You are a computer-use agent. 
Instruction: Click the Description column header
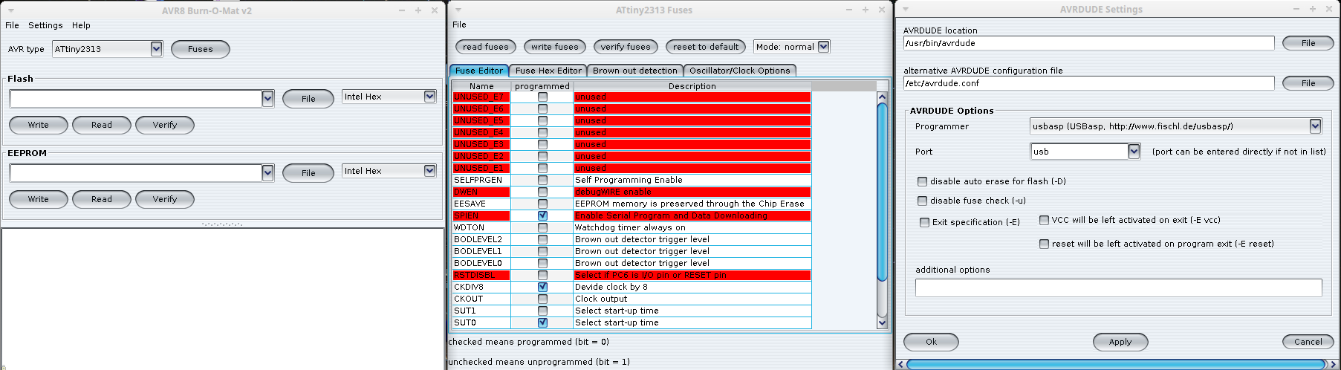692,86
